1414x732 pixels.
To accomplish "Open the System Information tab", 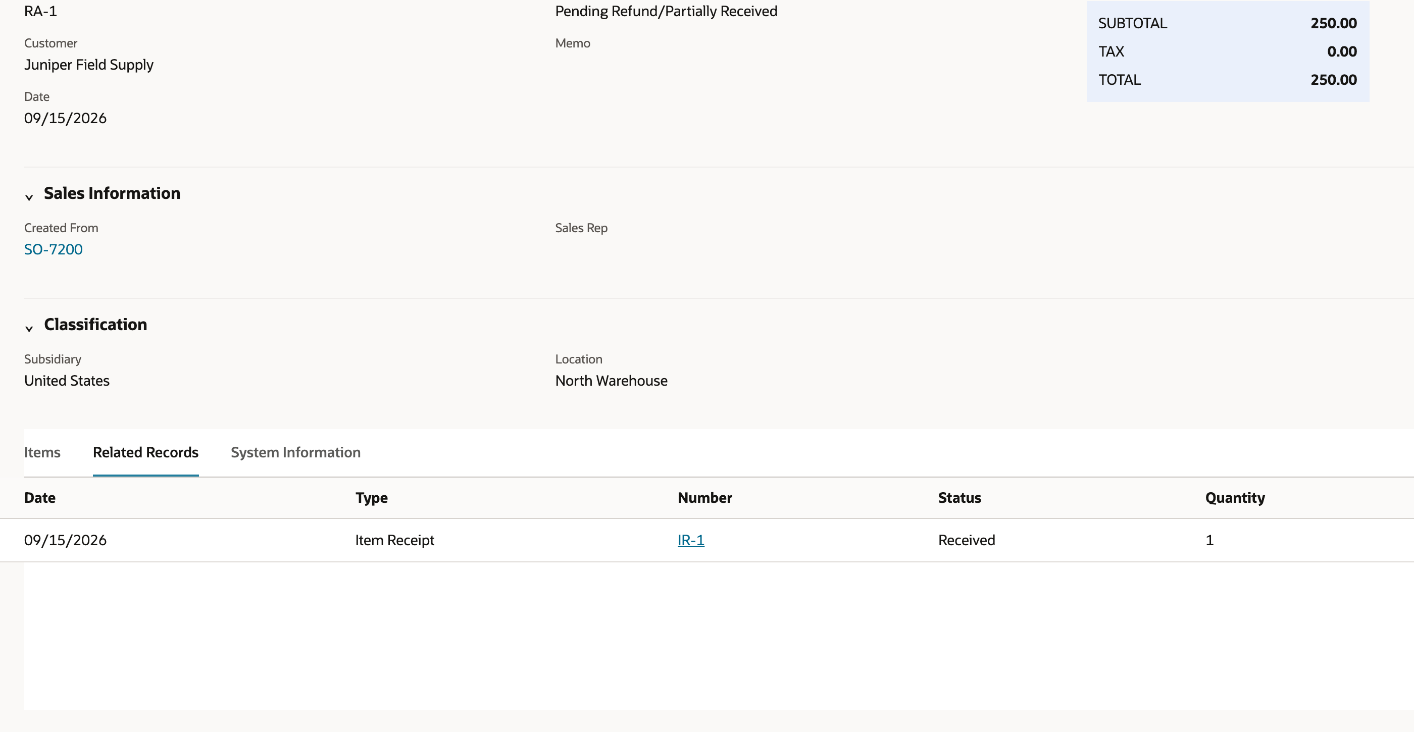I will coord(295,452).
